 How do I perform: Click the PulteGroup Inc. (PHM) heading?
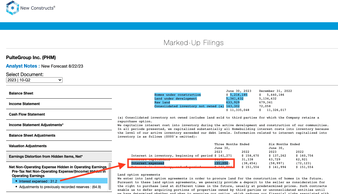click(x=31, y=58)
